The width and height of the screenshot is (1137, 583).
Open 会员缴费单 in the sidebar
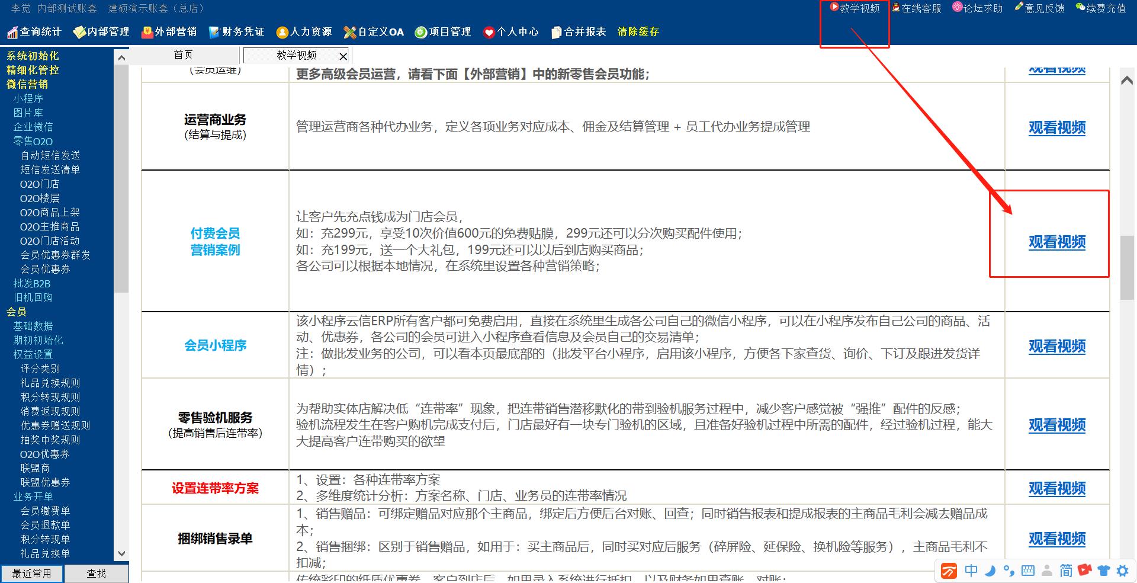click(x=45, y=511)
